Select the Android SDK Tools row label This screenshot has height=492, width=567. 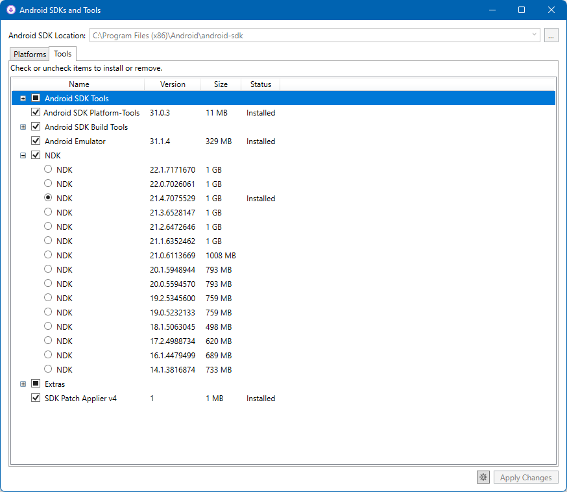click(x=77, y=99)
